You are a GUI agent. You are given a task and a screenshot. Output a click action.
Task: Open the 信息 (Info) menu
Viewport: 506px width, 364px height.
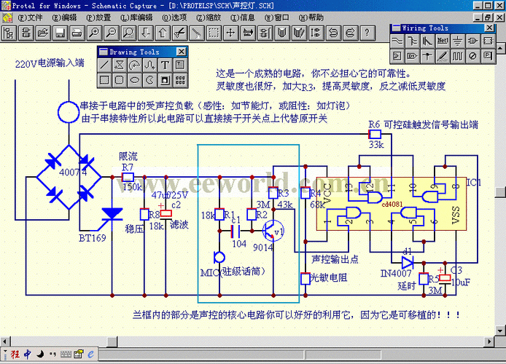[242, 17]
